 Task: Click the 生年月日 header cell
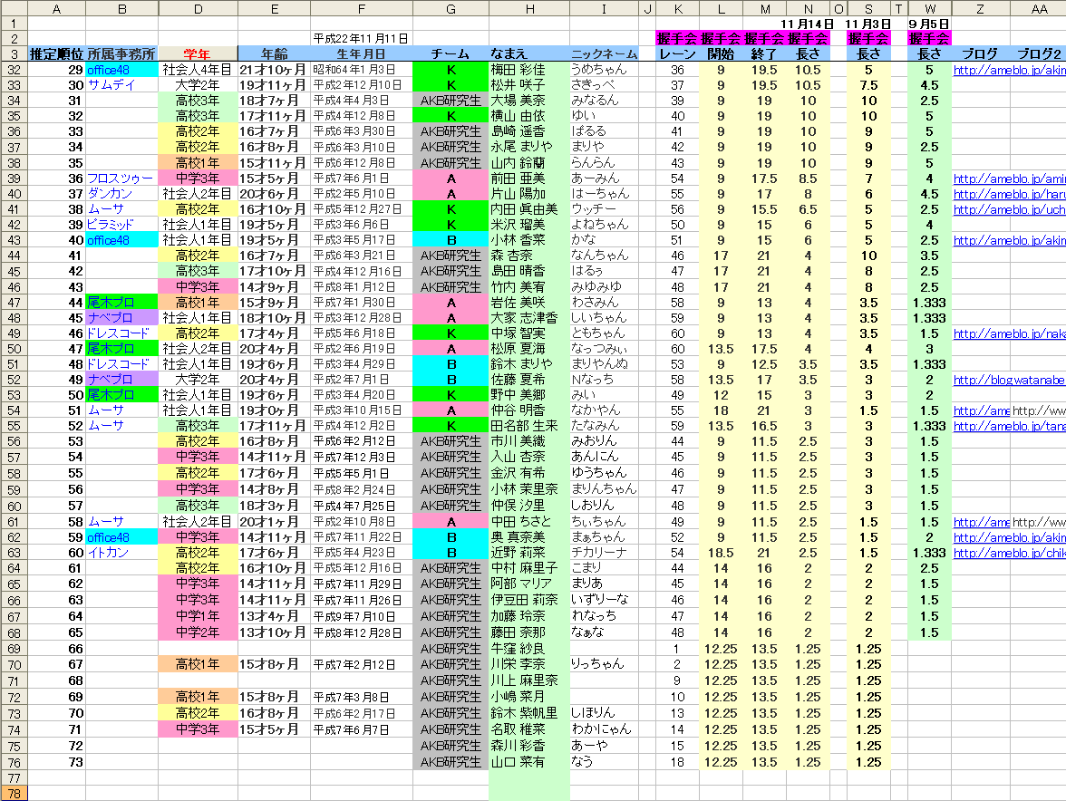361,53
